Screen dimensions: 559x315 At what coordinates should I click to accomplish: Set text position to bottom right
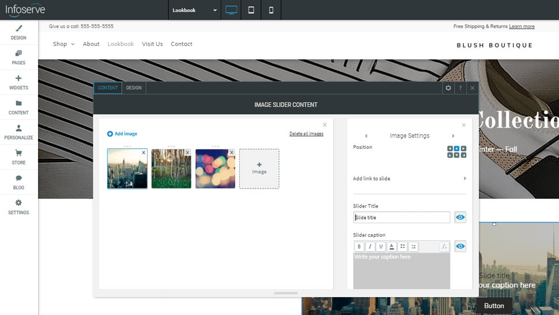coord(463,155)
